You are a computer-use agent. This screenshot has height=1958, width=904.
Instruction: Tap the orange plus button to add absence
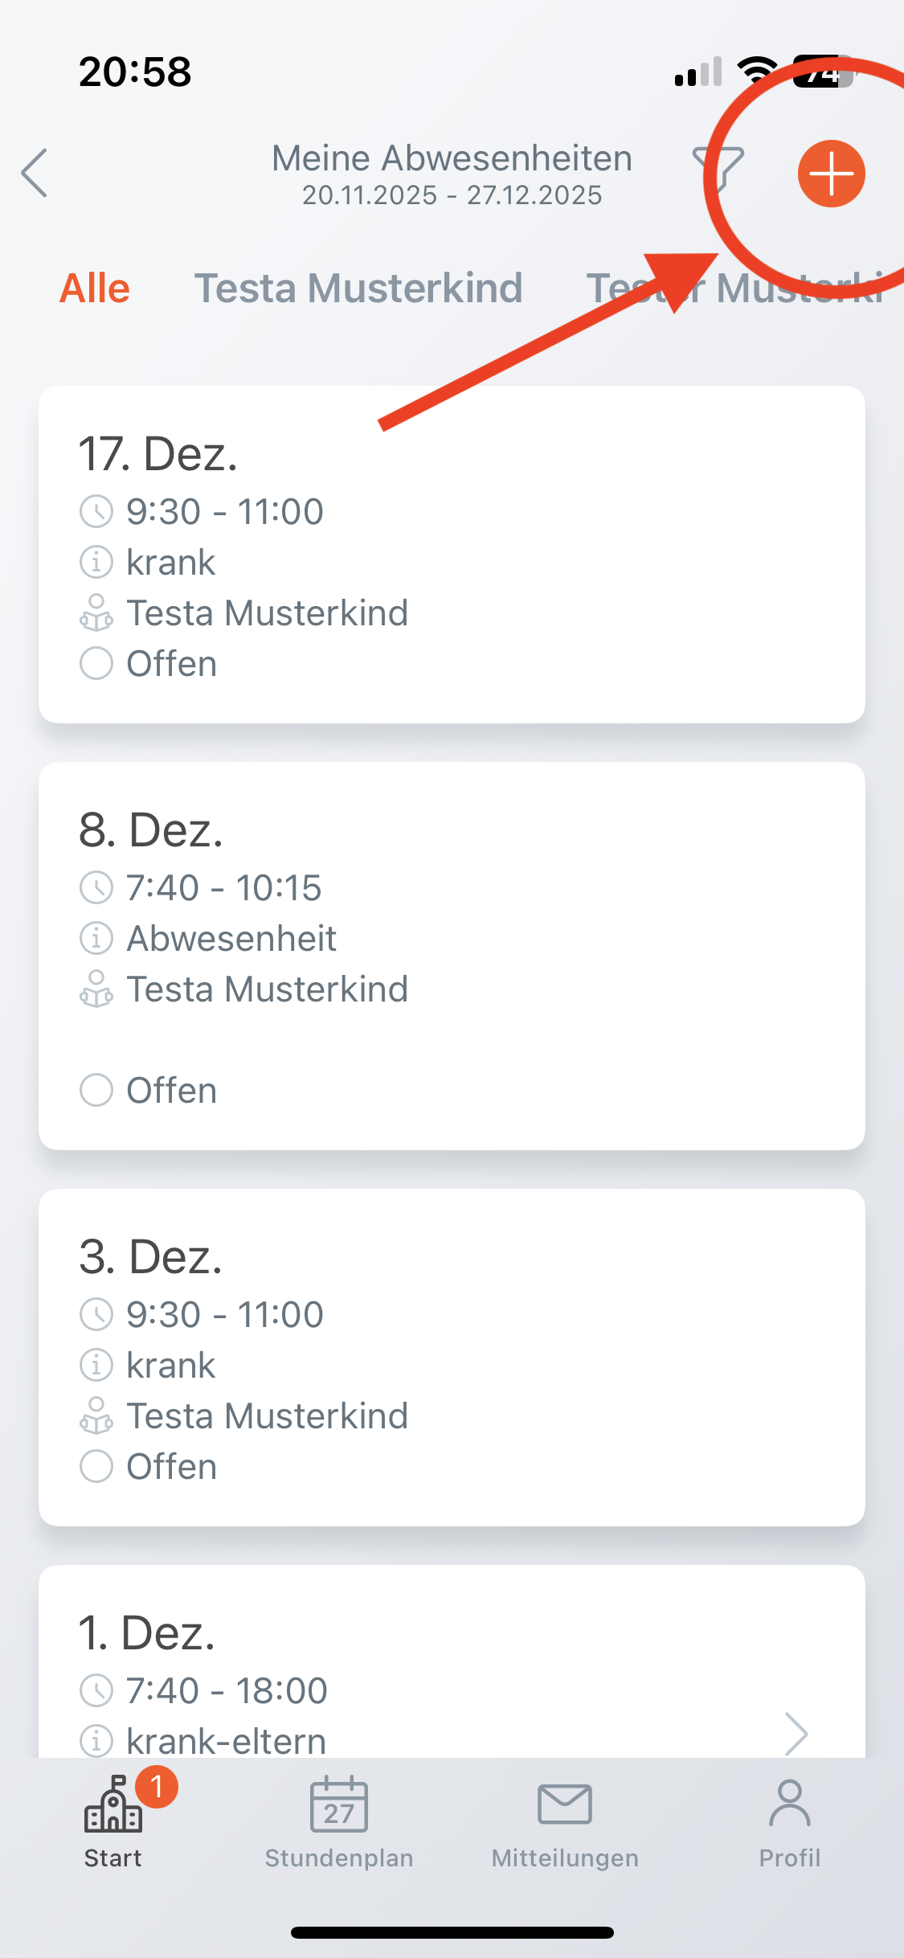[831, 174]
